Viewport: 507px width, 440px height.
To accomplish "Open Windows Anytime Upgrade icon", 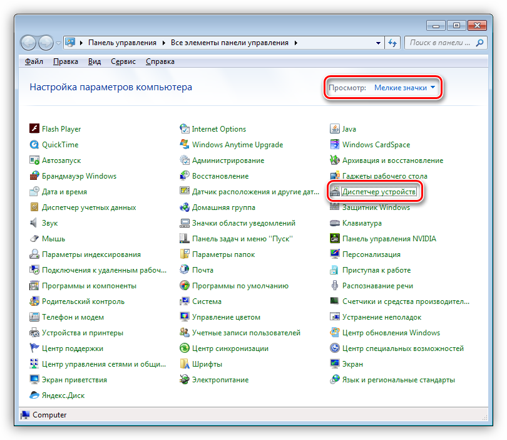I will [x=185, y=144].
